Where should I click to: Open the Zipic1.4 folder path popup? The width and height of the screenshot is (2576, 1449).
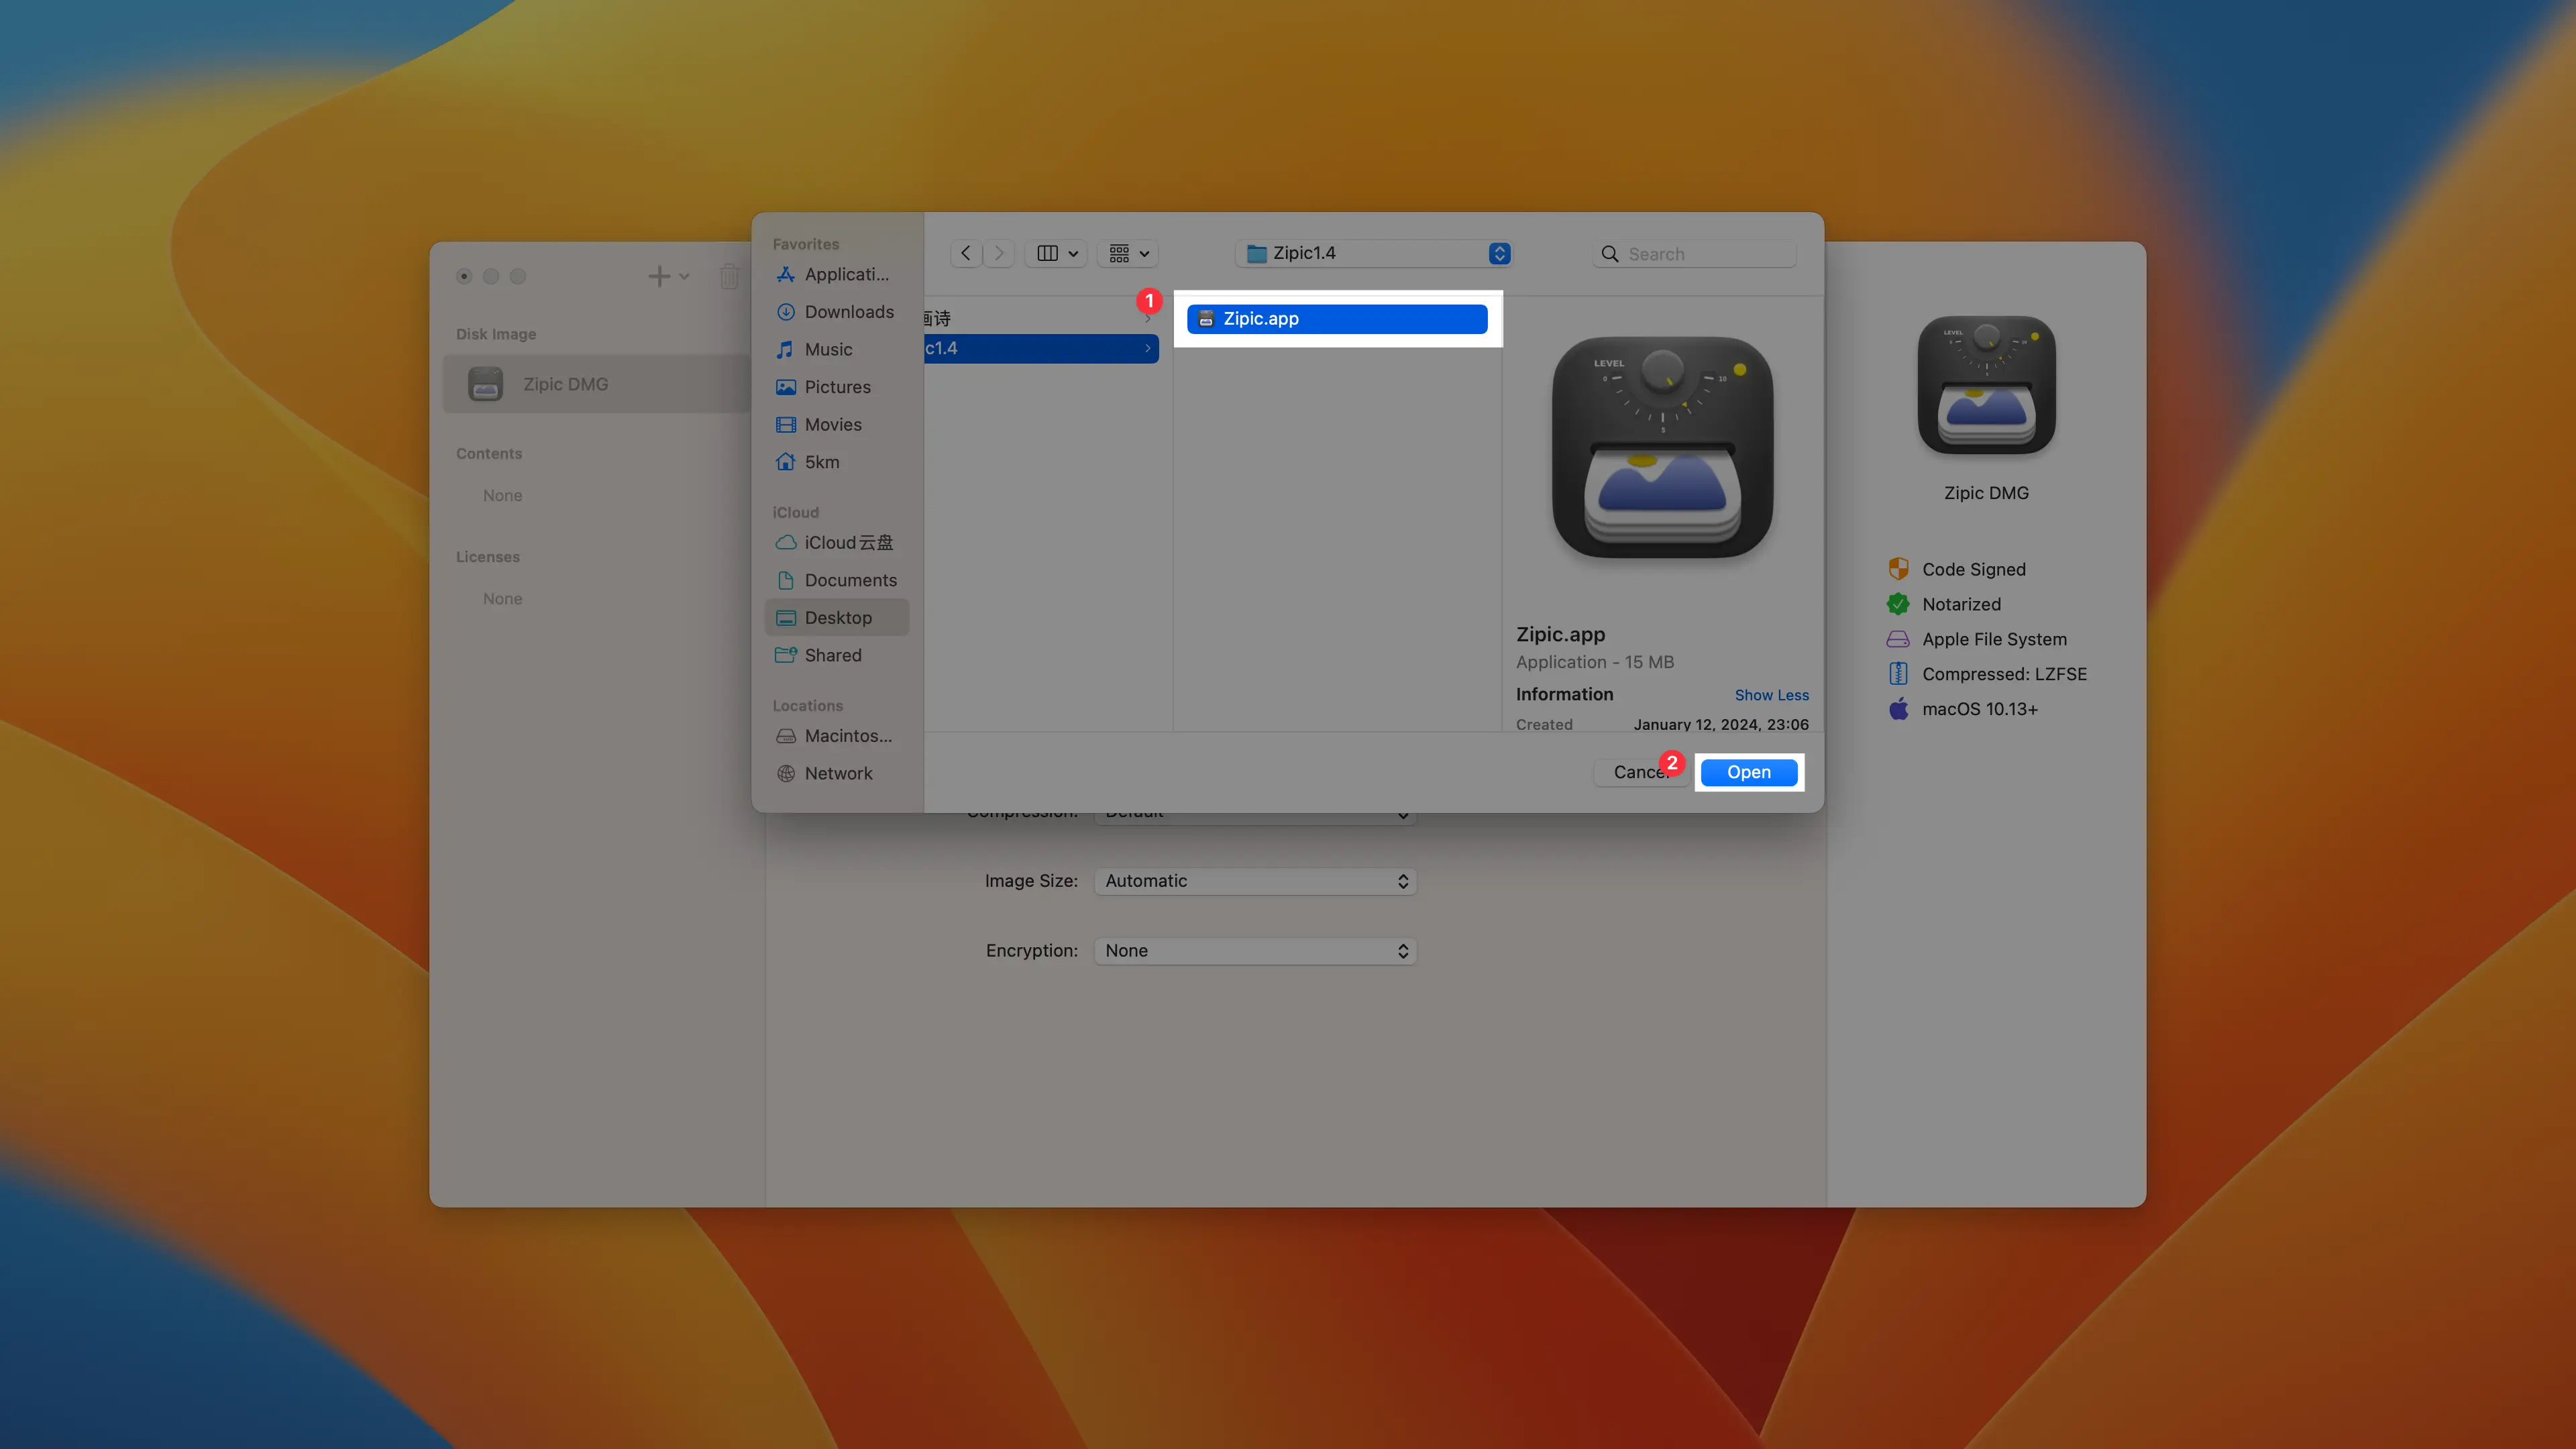(x=1373, y=253)
